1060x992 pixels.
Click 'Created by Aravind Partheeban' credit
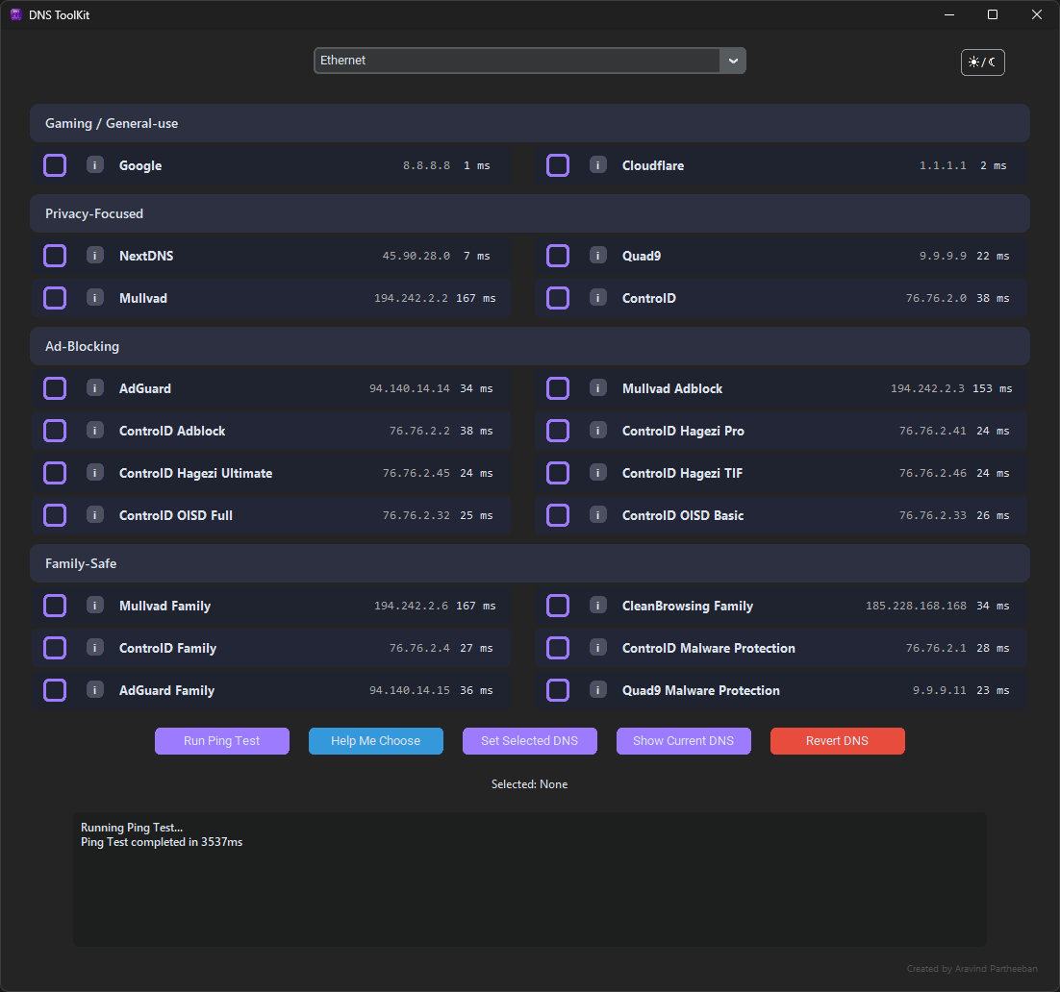972,968
